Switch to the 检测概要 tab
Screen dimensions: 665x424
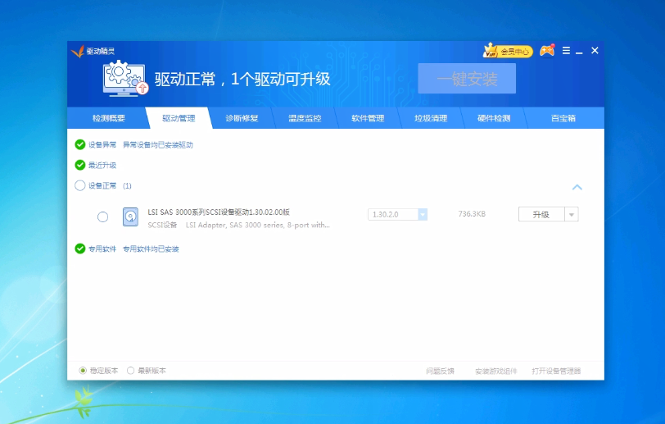tap(109, 118)
